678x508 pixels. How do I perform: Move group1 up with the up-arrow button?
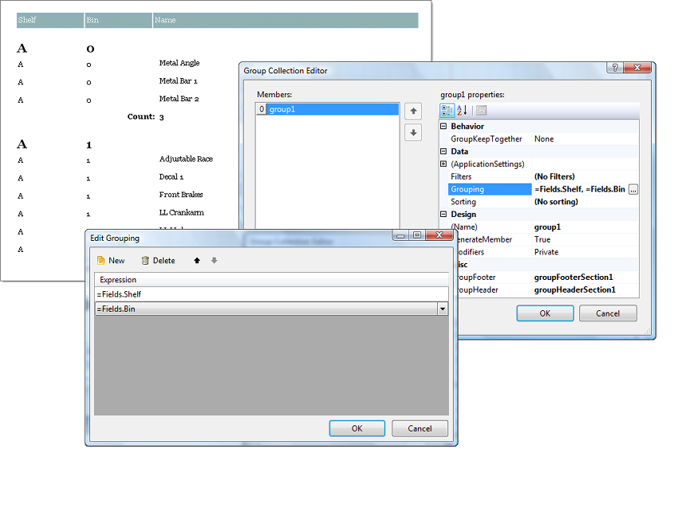(413, 111)
